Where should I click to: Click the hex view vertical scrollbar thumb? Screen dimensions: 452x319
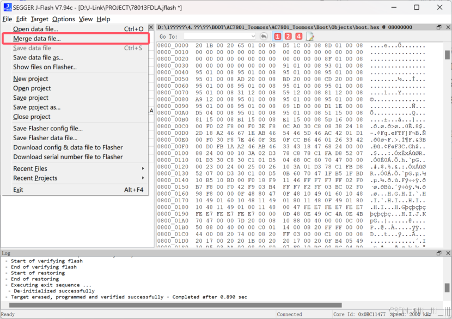tap(447, 55)
